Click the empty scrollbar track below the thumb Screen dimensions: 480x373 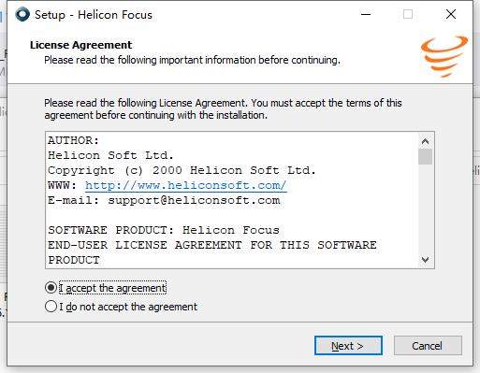425,208
